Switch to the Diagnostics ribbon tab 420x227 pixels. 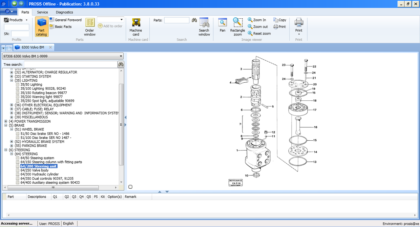64,12
